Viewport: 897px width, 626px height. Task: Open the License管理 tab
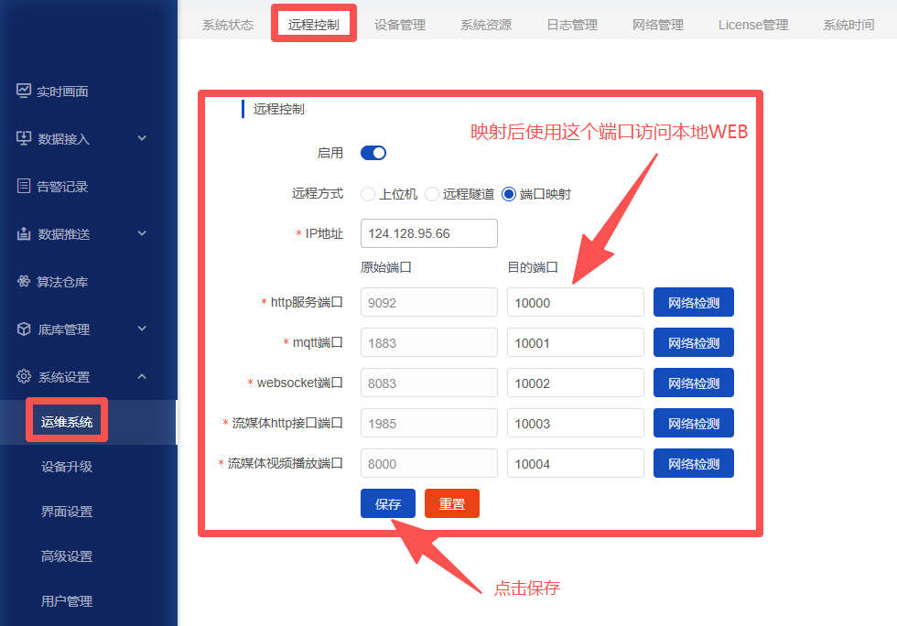[752, 25]
